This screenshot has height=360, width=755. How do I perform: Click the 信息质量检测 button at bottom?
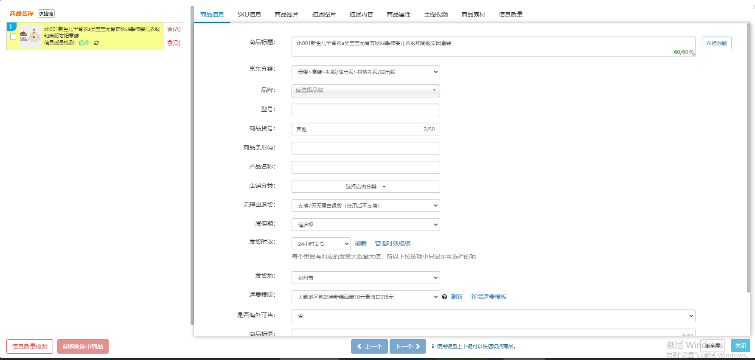30,346
